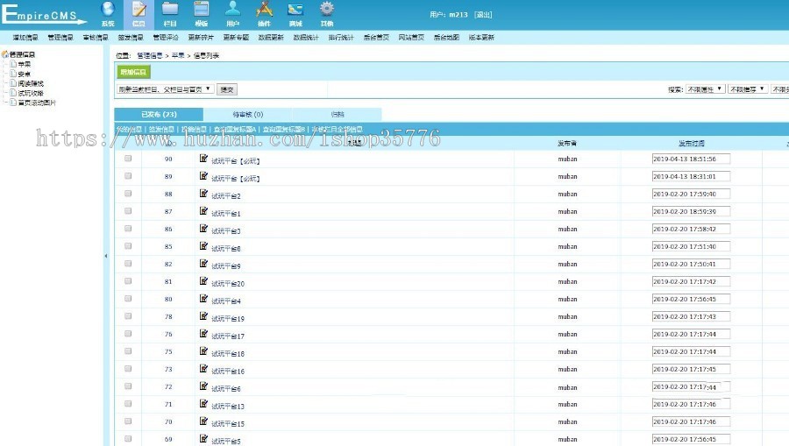Click the 提交 submit button
This screenshot has width=789, height=446.
(227, 89)
